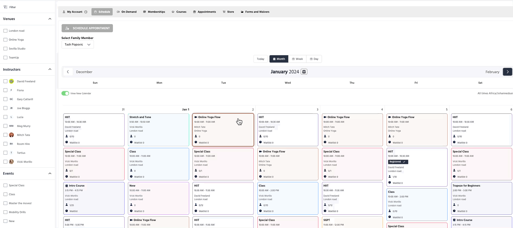This screenshot has width=513, height=228.
Task: Open the Memberships tab
Action: 154,12
